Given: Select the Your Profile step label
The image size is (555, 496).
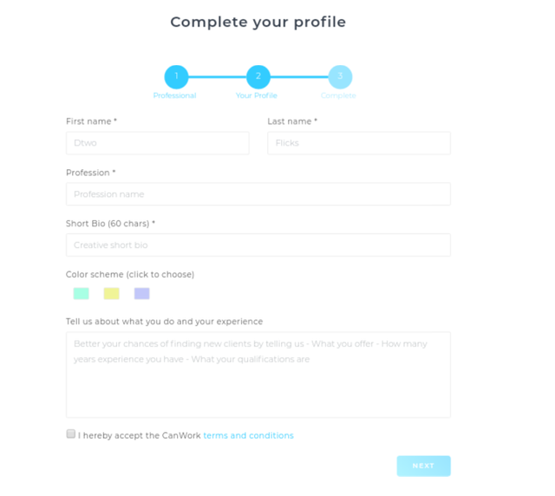Looking at the screenshot, I should tap(257, 95).
